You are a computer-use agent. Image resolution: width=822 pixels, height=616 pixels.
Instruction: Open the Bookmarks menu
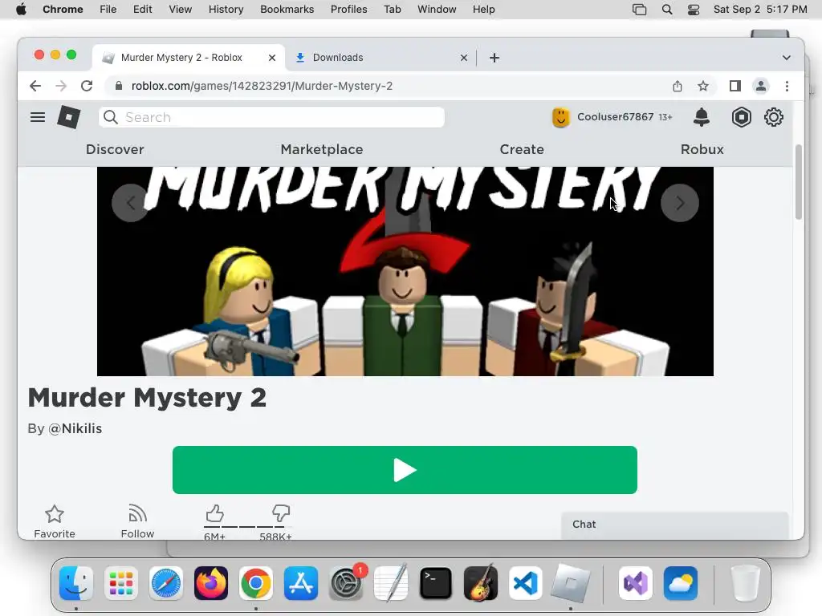click(x=287, y=10)
